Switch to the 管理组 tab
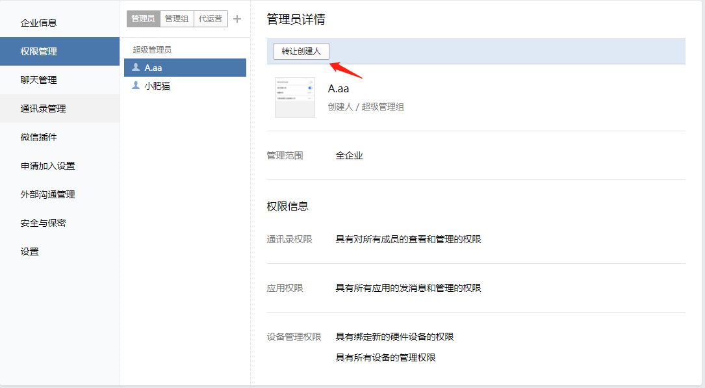This screenshot has height=388, width=705. coord(177,19)
